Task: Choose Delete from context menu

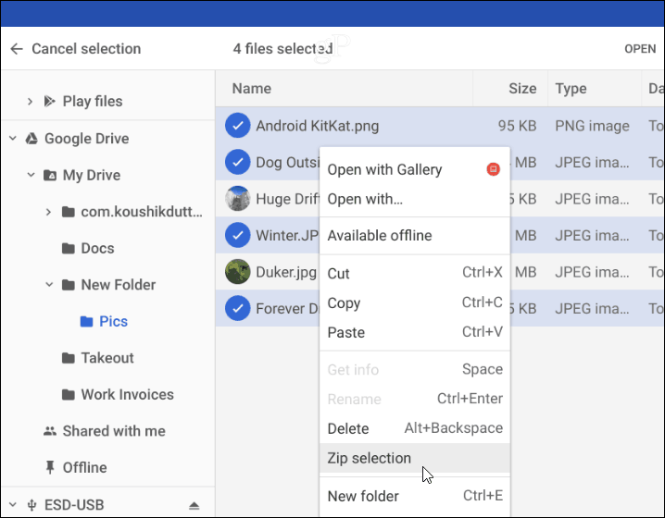Action: [x=414, y=428]
